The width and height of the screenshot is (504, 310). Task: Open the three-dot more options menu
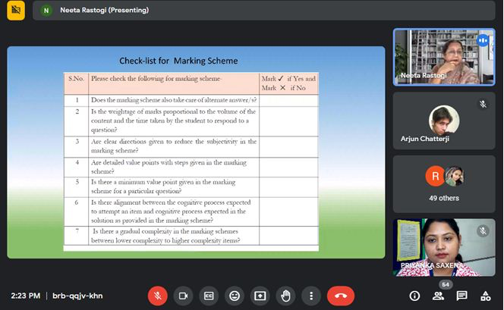[312, 296]
